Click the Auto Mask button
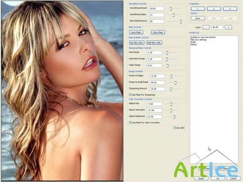This screenshot has width=243, height=182. (x=136, y=32)
